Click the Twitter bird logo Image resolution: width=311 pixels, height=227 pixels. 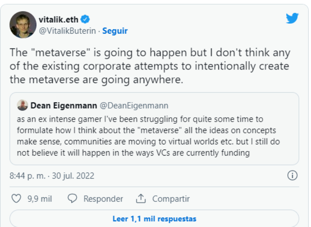pyautogui.click(x=292, y=18)
